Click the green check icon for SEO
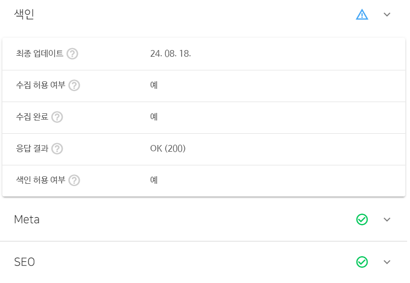Screen dimensions: 410x283 pos(362,262)
